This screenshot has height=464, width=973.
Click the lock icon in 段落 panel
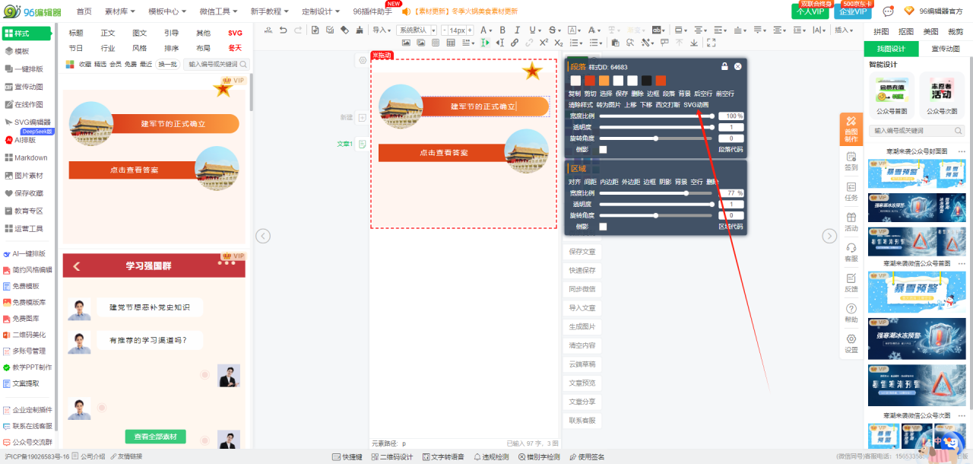point(724,67)
